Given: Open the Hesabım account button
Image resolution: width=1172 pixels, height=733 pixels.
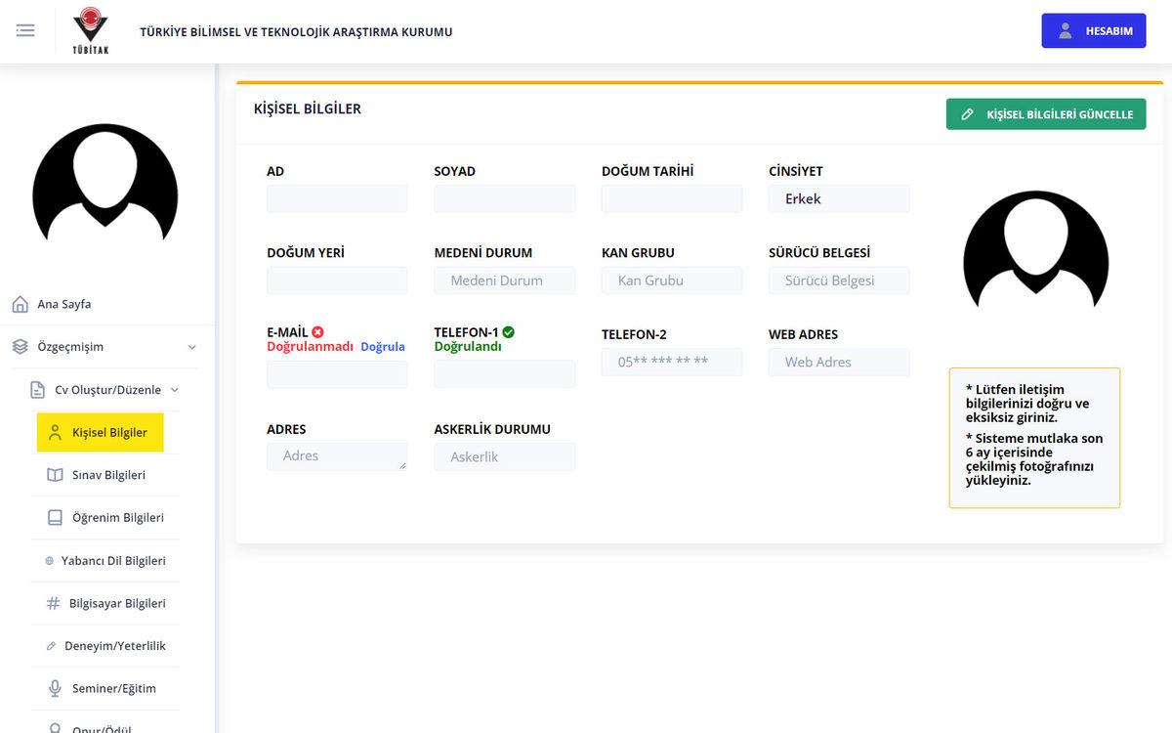Looking at the screenshot, I should click(x=1093, y=31).
